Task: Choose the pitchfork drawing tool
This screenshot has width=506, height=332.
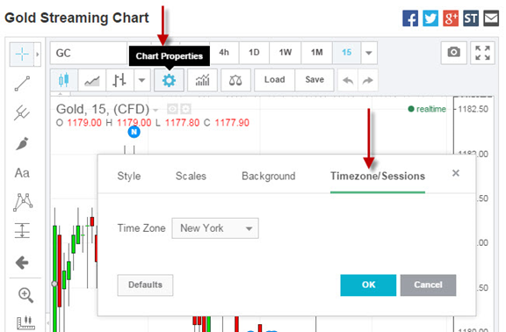Action: click(x=22, y=113)
